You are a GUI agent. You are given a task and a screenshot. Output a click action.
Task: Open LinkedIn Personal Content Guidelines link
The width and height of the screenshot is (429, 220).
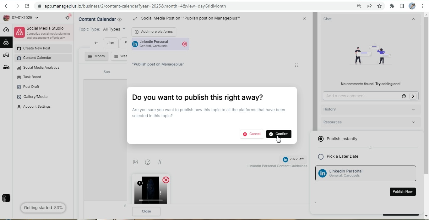pyautogui.click(x=277, y=166)
